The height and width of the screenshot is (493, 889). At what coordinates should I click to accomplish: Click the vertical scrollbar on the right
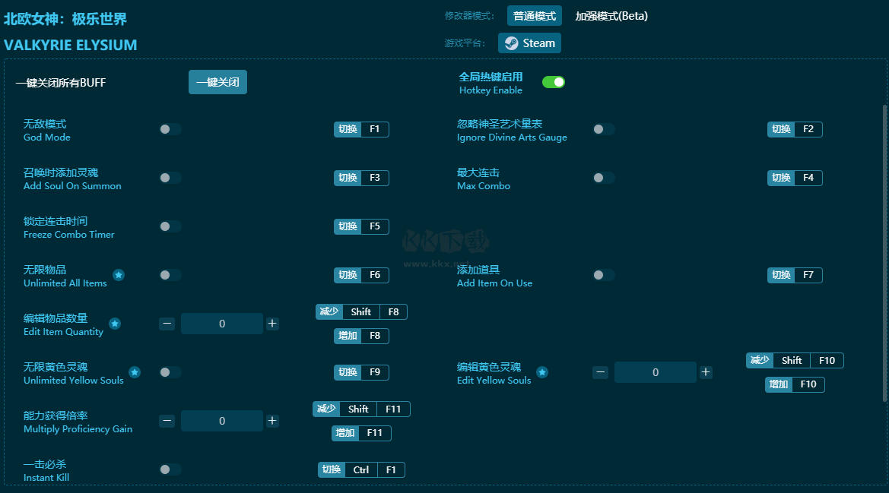click(885, 254)
